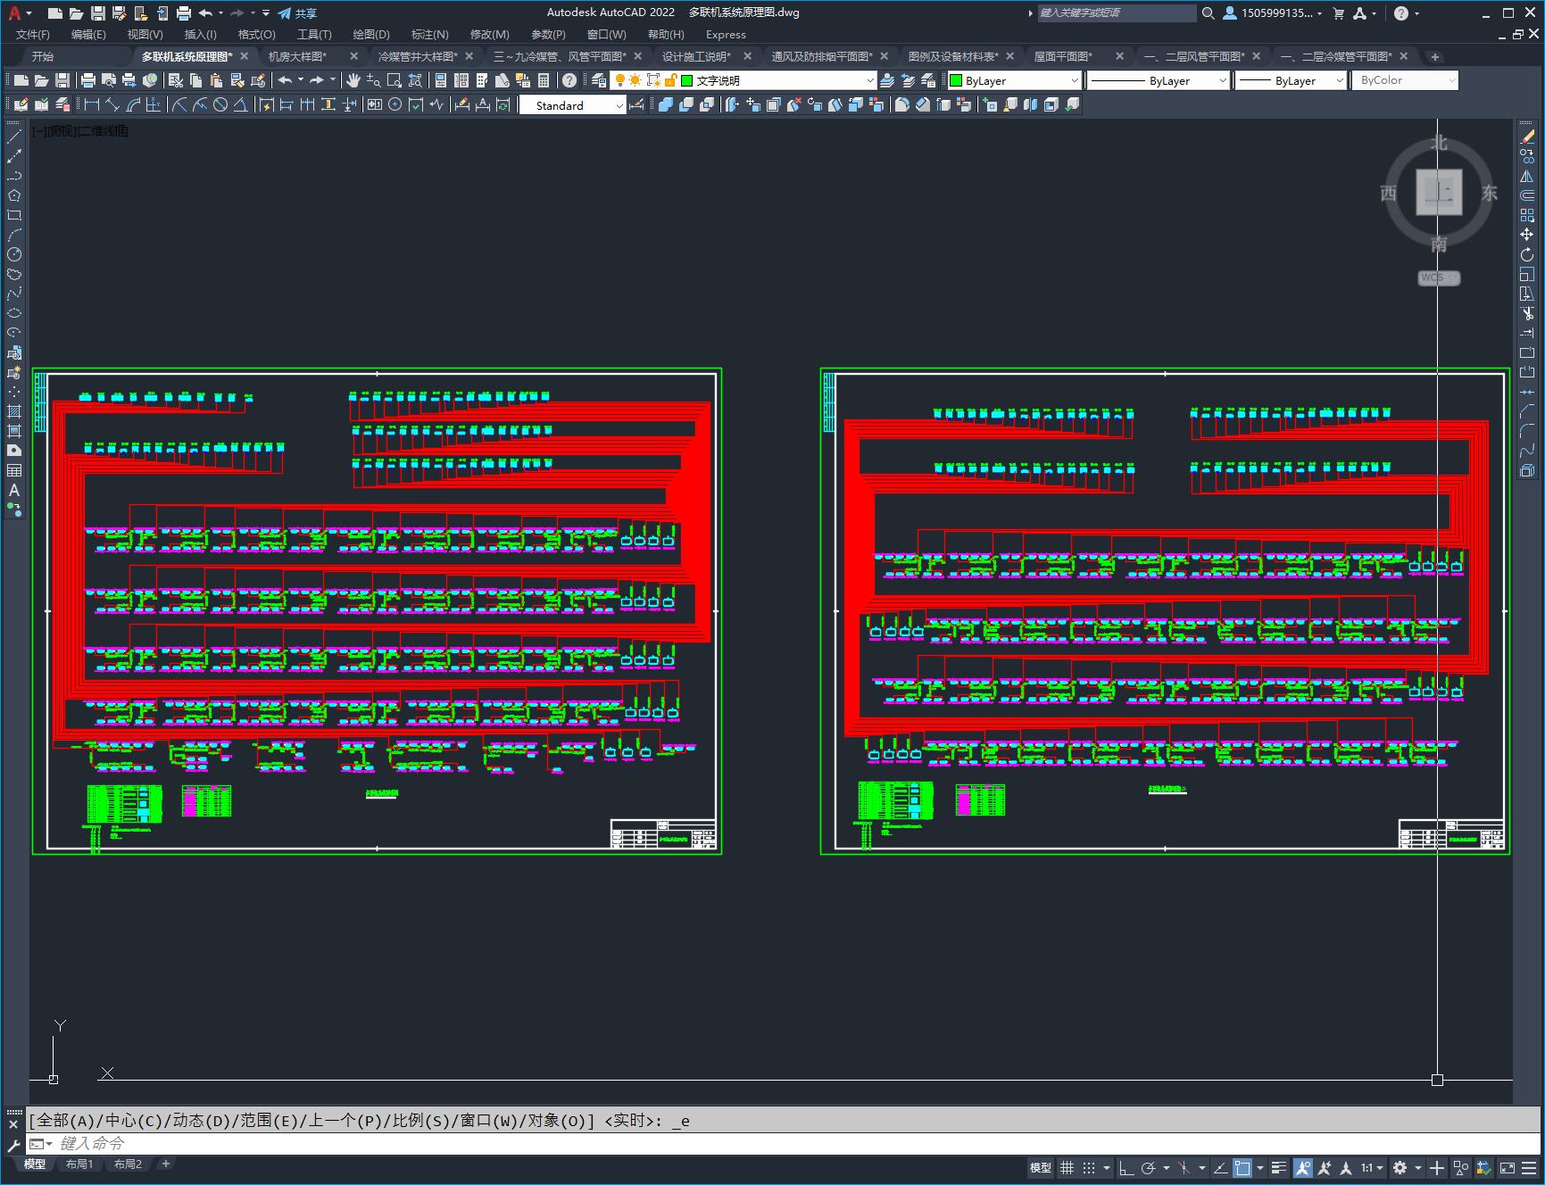Open the linetype ByLayer dropdown
This screenshot has height=1185, width=1545.
(1159, 80)
